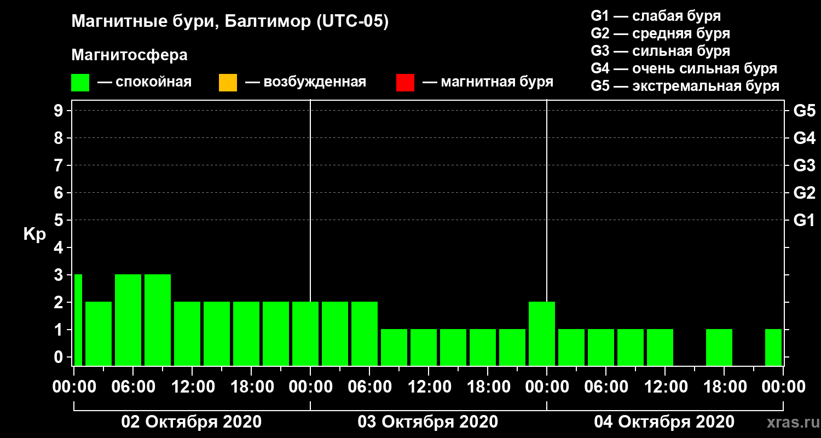Click the G2 label on right axis
Screen dimensions: 821x438
(x=804, y=193)
